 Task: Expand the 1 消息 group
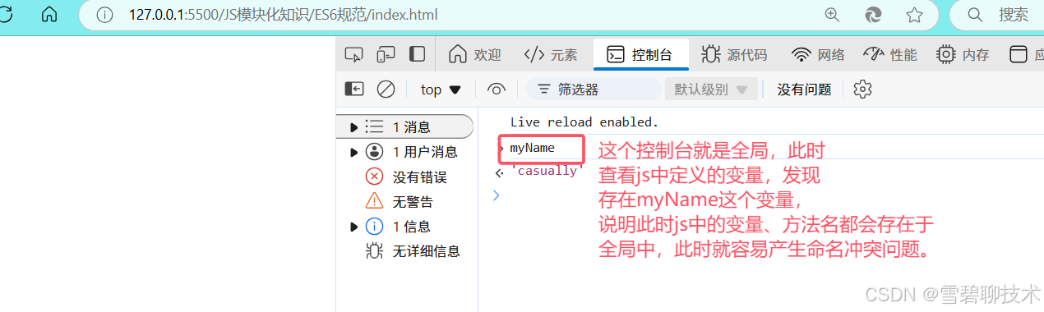(x=353, y=126)
